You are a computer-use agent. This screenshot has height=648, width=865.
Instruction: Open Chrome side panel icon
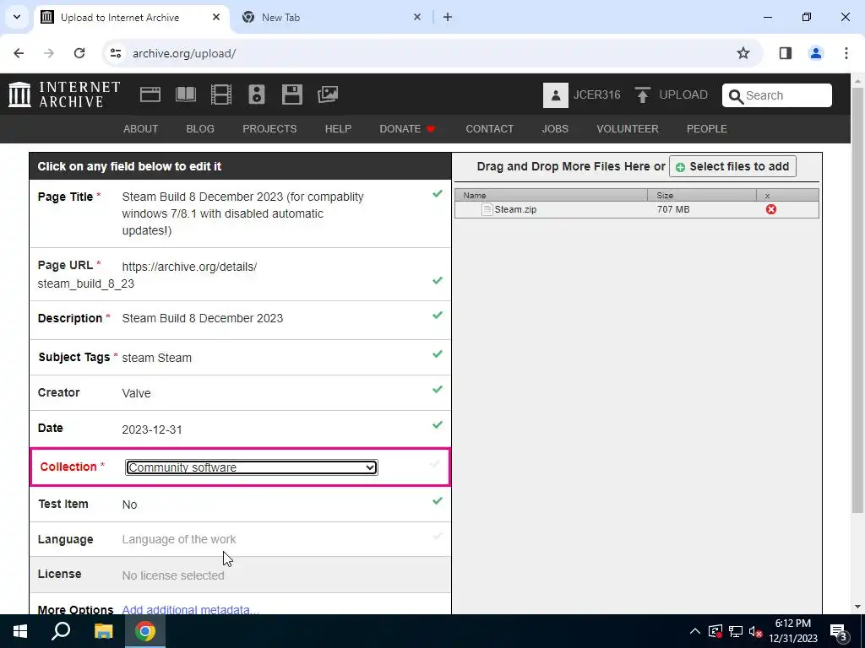click(785, 53)
